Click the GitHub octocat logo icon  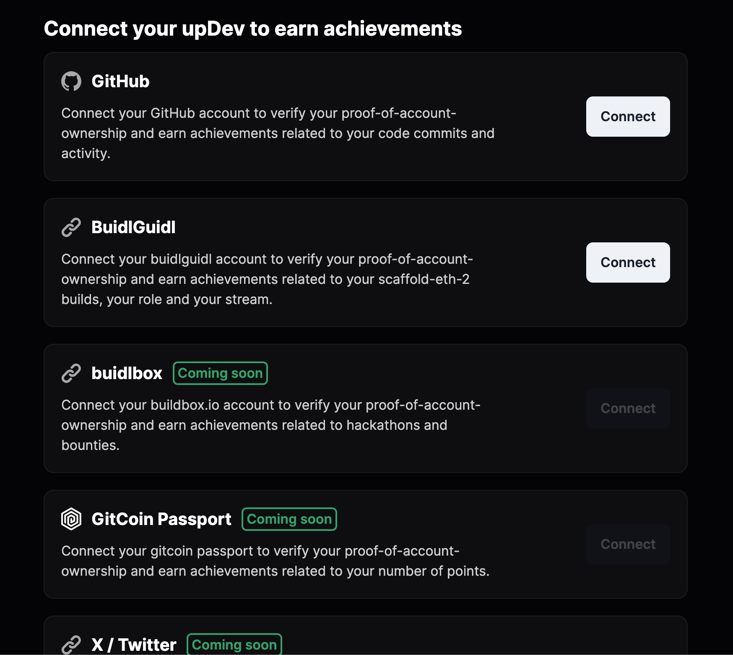point(71,81)
